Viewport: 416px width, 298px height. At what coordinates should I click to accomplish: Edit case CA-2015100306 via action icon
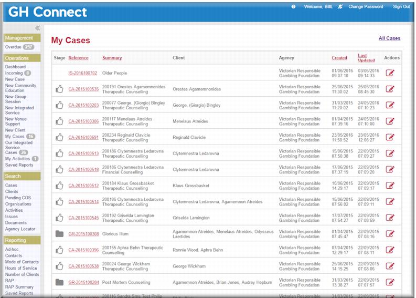390,121
